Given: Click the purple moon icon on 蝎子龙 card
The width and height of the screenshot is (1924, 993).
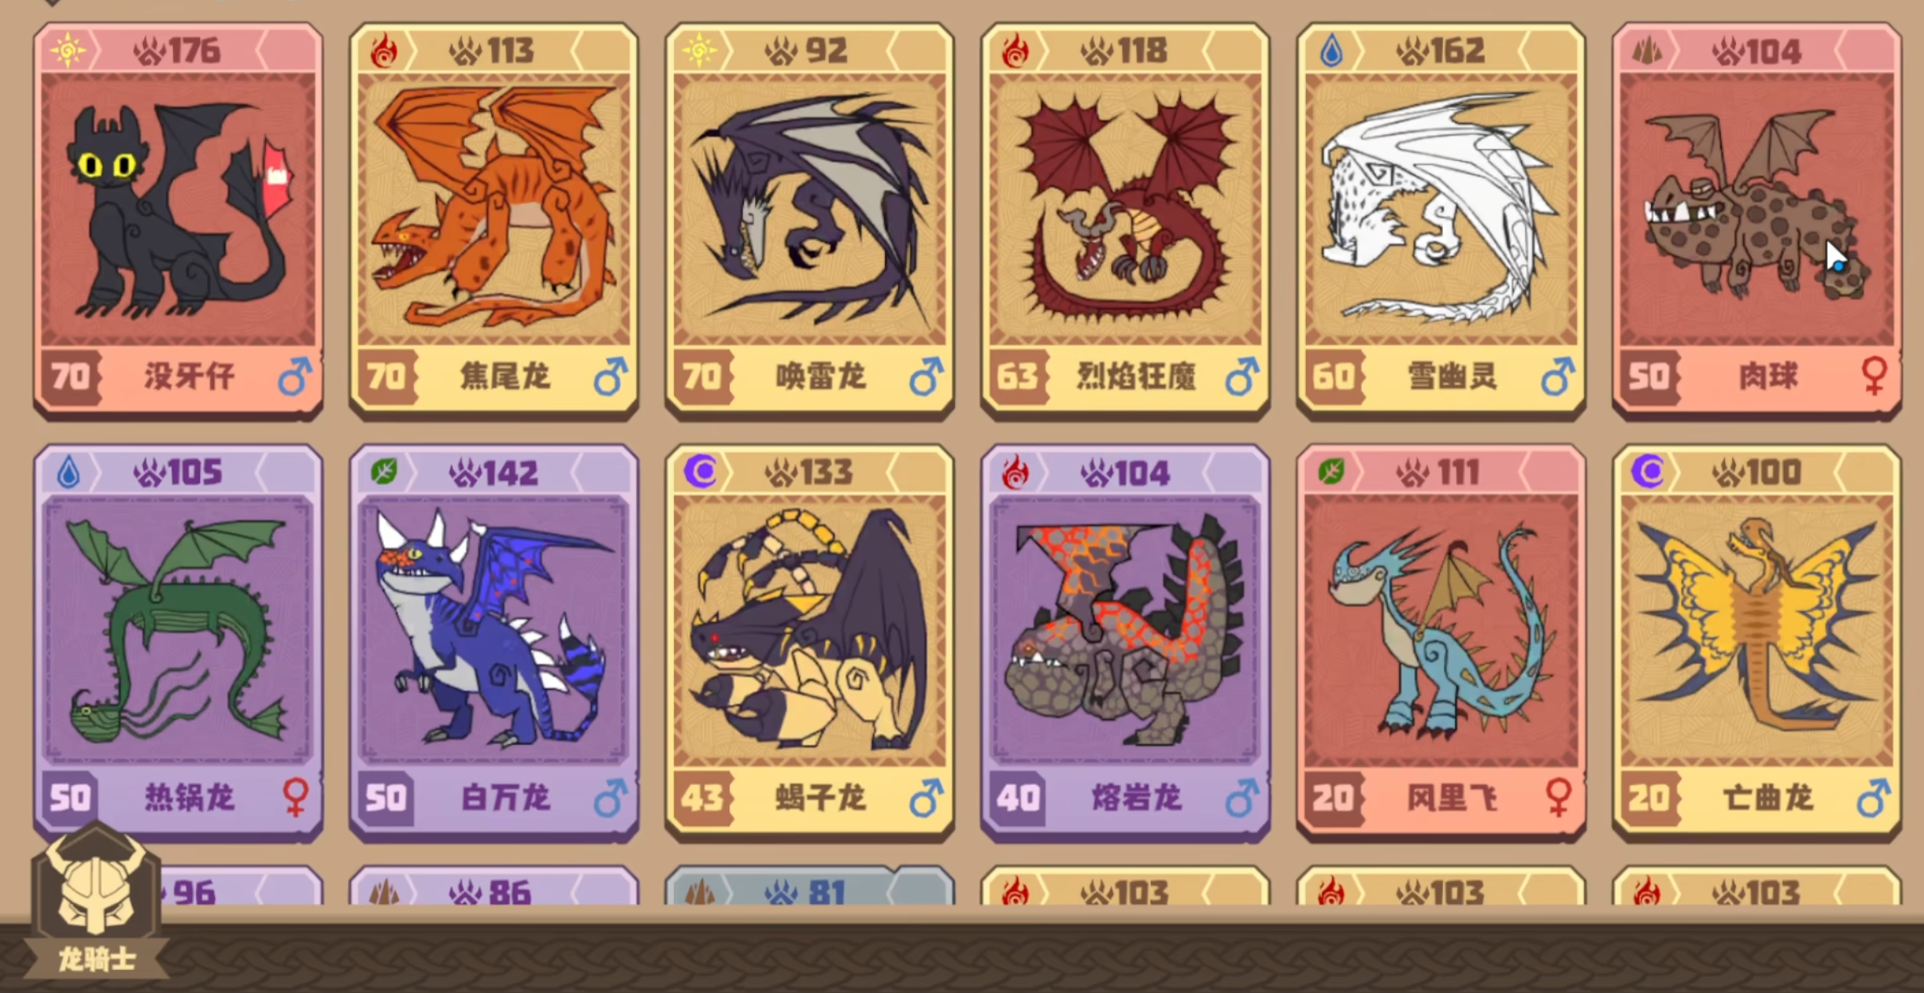Looking at the screenshot, I should click(x=700, y=472).
